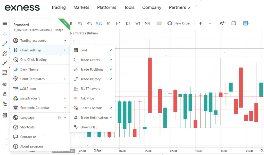Select the trend line drawing tool

5,44
